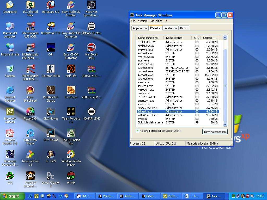Image resolution: width=267 pixels, height=200 pixels.
Task: Open the Cestino recycle bin
Action: 10,71
